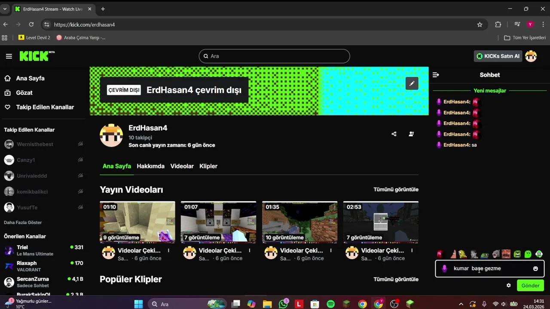The width and height of the screenshot is (550, 309).
Task: Insert the angry green Hulk emote
Action: point(517,254)
